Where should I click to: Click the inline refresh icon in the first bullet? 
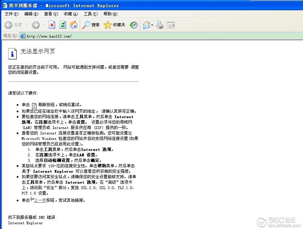pyautogui.click(x=34, y=105)
